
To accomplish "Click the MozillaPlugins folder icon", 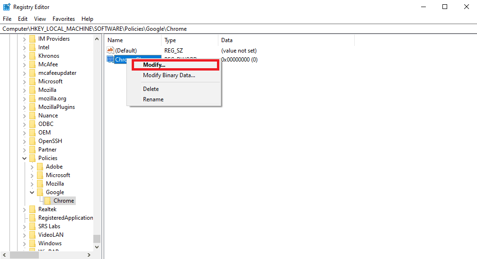I will pyautogui.click(x=33, y=107).
